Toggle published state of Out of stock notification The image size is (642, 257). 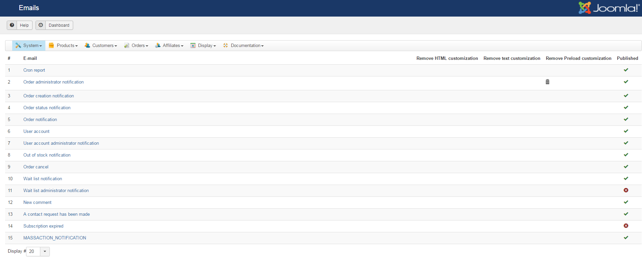click(626, 155)
